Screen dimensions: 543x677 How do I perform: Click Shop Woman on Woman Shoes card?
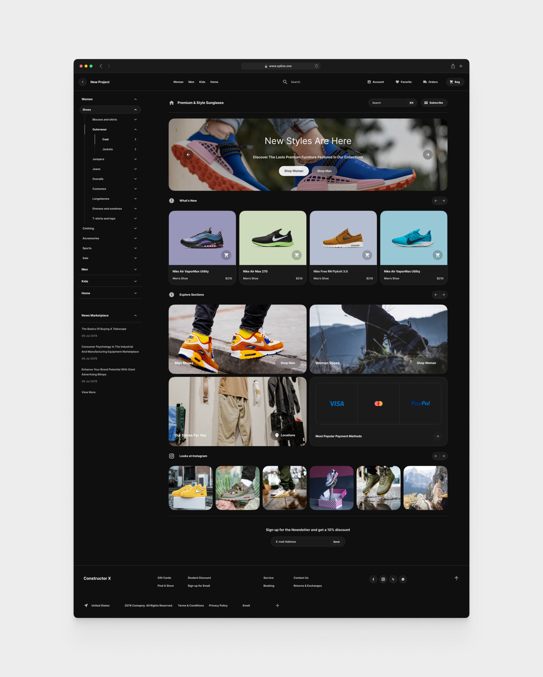[x=426, y=363]
